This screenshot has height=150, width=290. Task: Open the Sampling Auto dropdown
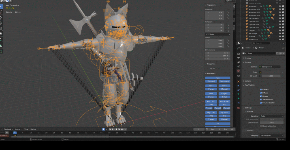point(272,116)
